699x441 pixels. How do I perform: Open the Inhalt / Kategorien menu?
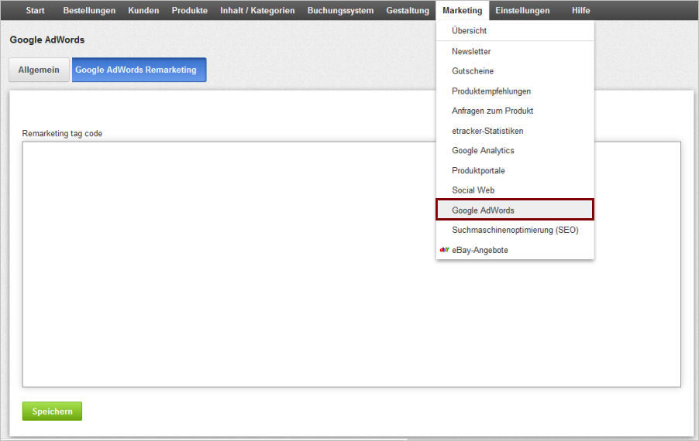257,10
